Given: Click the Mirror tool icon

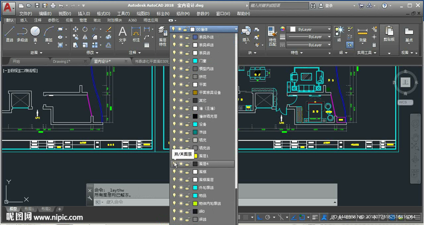Looking at the screenshot, I should 85,37.
